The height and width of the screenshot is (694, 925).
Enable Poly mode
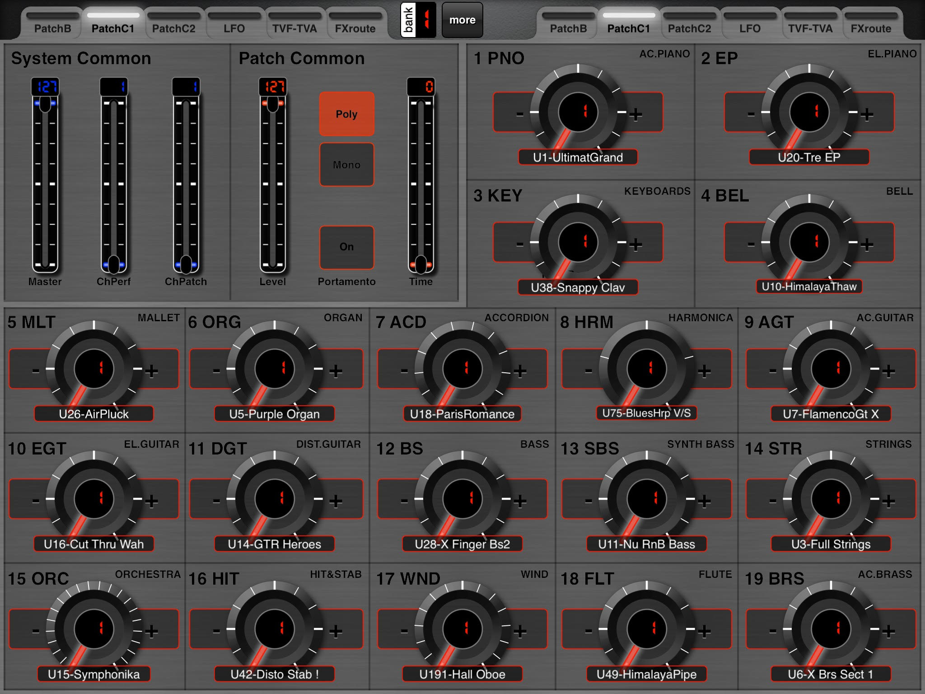(346, 114)
